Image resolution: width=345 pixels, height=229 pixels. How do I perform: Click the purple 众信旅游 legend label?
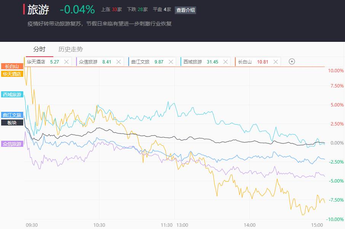(12, 144)
